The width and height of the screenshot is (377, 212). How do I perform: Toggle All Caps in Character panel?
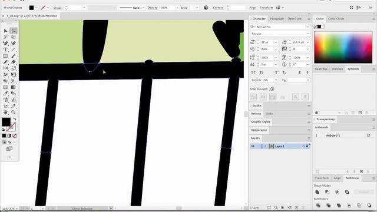click(253, 72)
